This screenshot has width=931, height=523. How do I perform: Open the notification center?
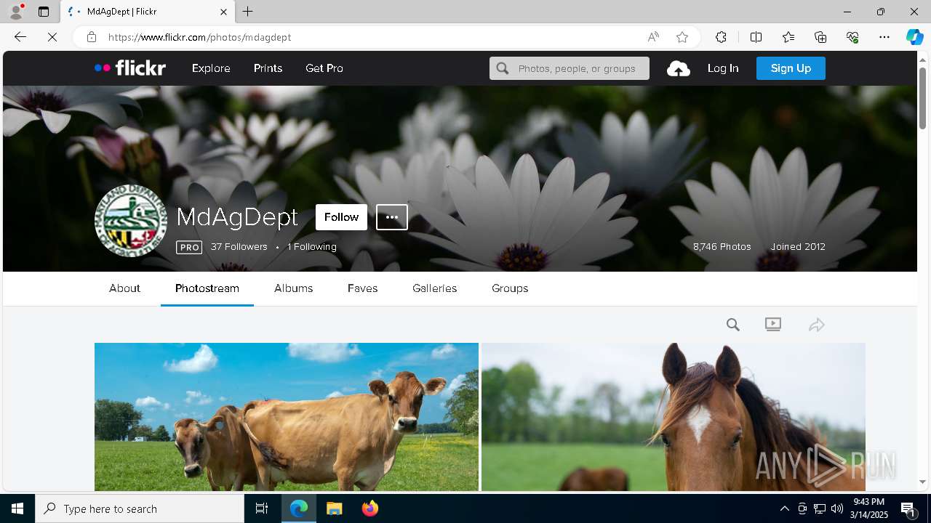(x=908, y=508)
